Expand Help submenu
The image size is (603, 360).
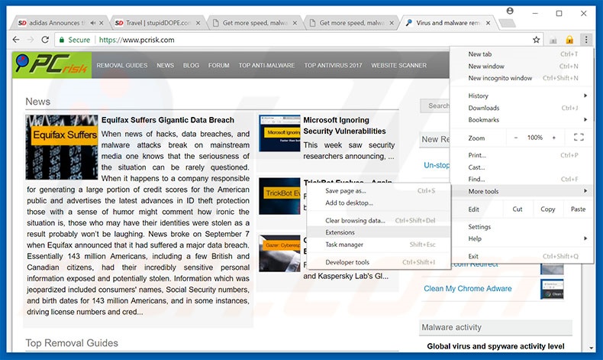pyautogui.click(x=521, y=238)
